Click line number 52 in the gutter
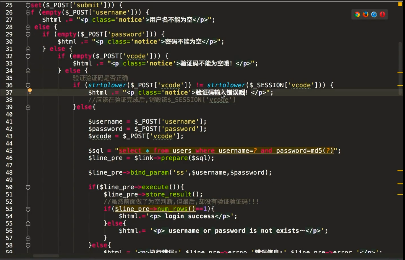 9,202
